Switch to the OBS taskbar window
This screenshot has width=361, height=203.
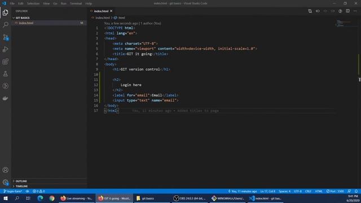pos(190,198)
